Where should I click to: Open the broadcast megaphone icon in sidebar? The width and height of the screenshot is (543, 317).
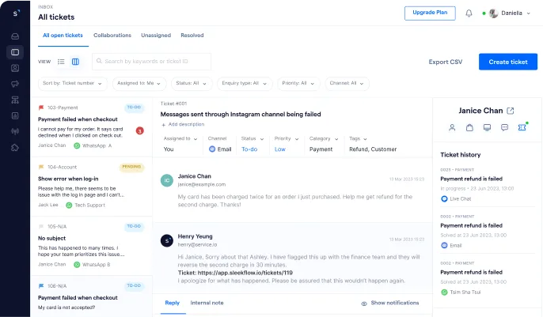[15, 84]
